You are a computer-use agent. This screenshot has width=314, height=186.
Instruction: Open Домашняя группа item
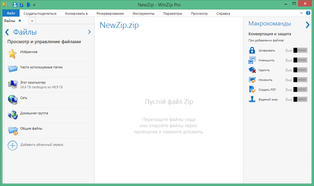click(x=49, y=115)
